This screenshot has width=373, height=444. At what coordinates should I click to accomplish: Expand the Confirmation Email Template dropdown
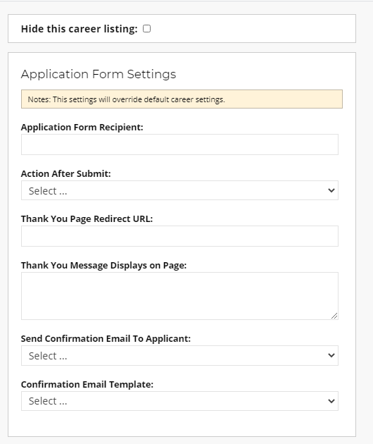(x=179, y=401)
